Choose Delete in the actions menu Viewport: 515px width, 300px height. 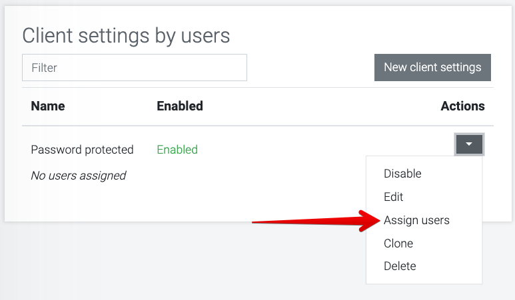(400, 266)
